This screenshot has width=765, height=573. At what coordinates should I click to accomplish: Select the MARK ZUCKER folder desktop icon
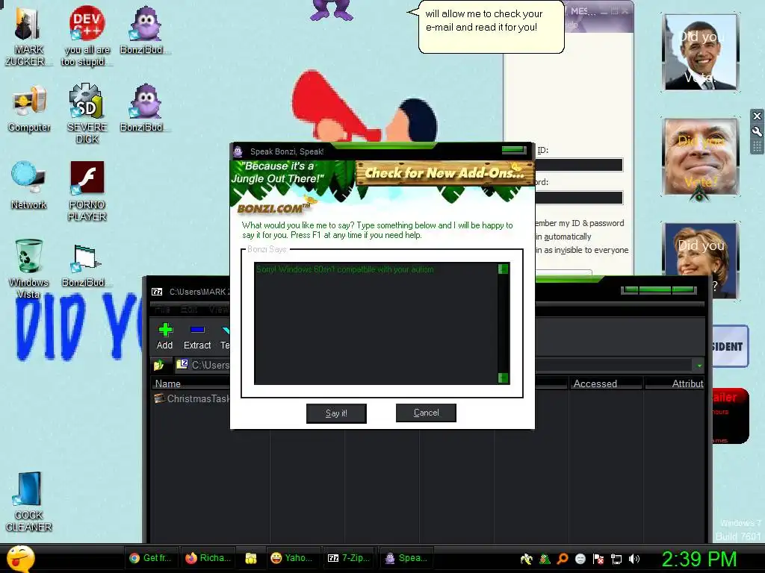[x=28, y=37]
